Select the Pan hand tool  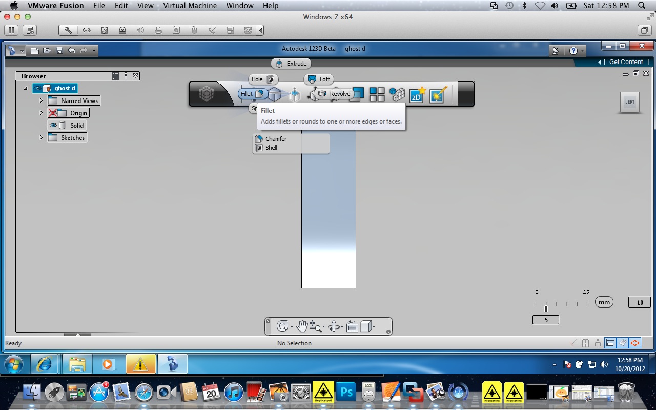pos(302,326)
